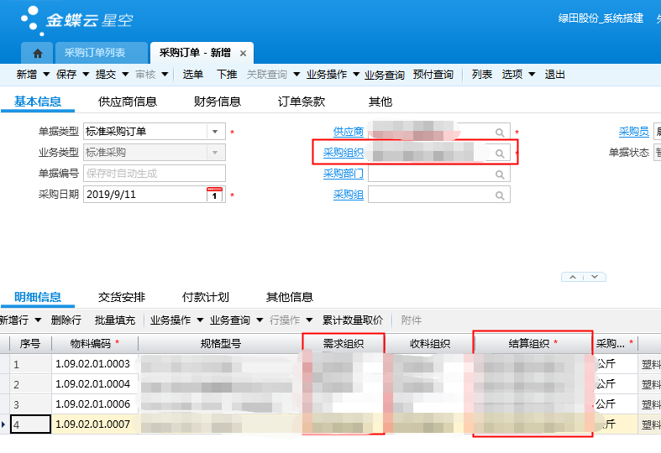Screen dimensions: 661x453
Task: Click the 供应商 hyperlink label
Action: pos(348,132)
